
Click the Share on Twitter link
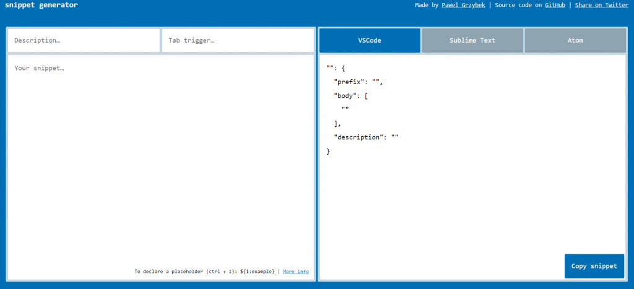601,5
